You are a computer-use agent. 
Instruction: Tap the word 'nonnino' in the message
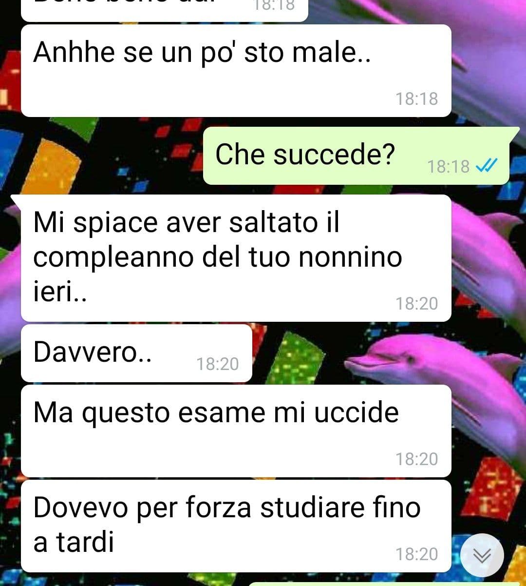pyautogui.click(x=350, y=258)
